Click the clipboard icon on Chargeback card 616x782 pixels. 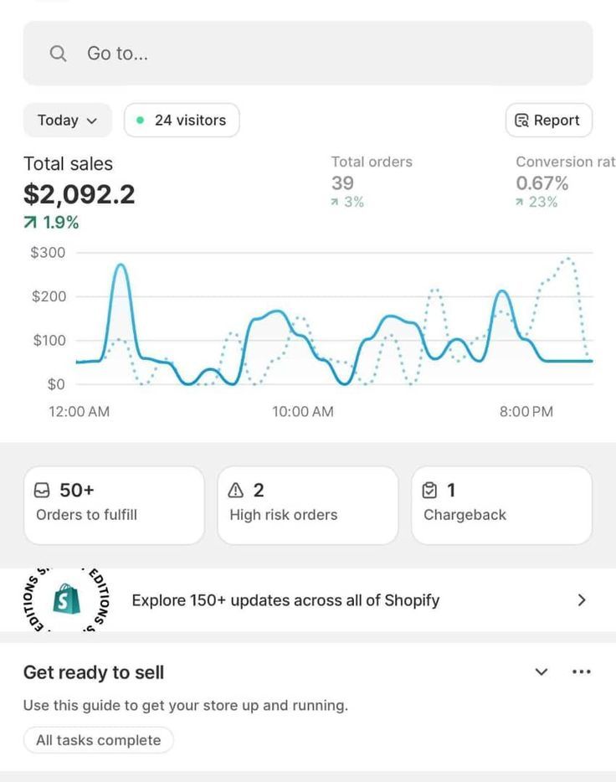431,490
